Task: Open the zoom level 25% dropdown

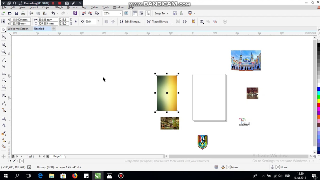Action: coord(120,13)
